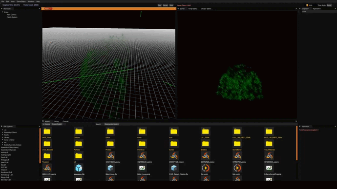Open the BASE_FINAL folder
Screen dimensions: 337x189
(x=47, y=132)
